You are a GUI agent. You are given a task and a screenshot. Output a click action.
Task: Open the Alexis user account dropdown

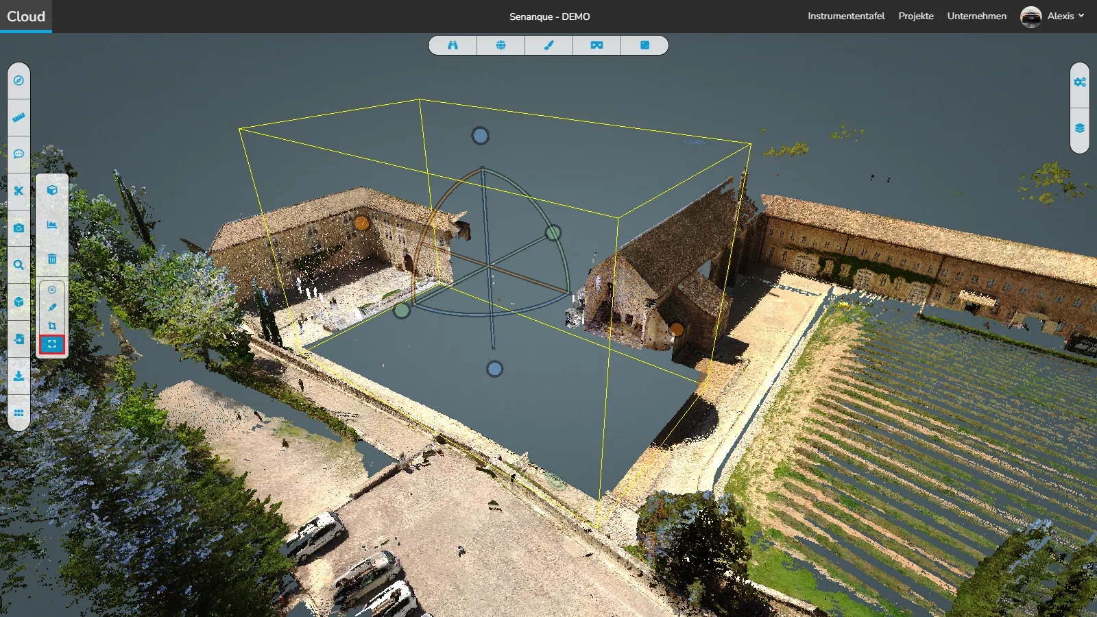[x=1052, y=16]
